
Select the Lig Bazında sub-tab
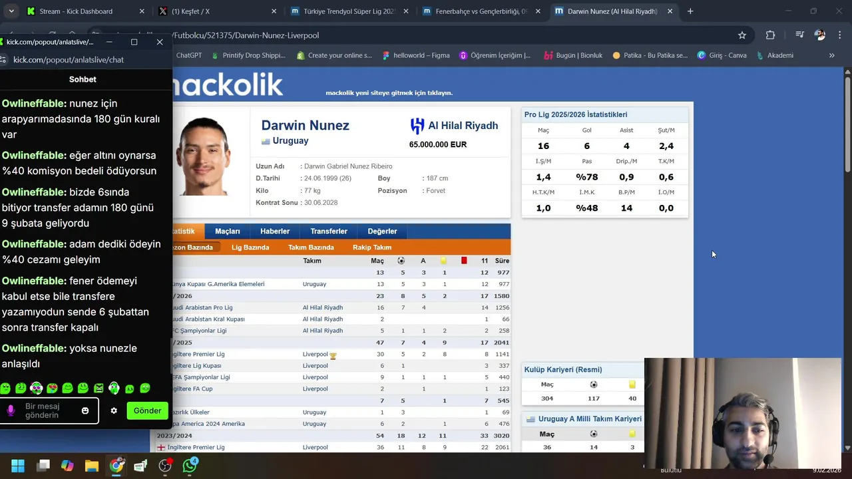250,247
